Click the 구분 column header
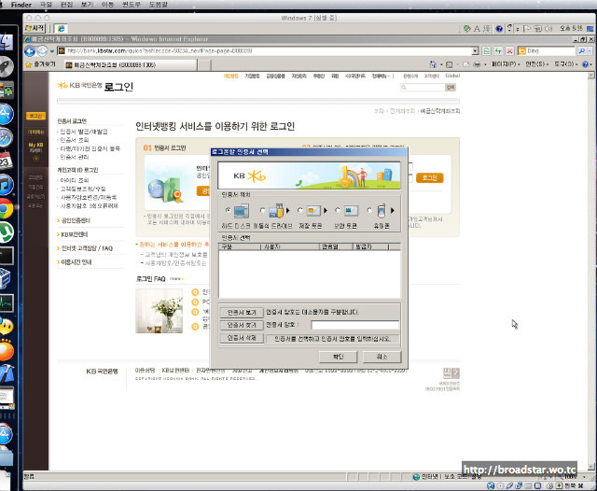597x491 pixels. click(240, 246)
